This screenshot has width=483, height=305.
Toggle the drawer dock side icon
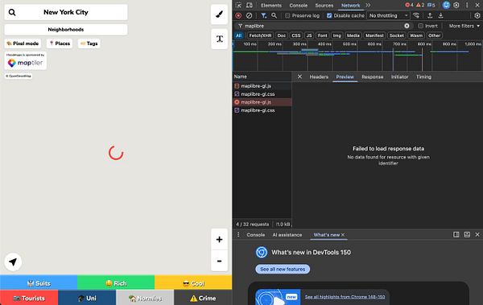pos(456,235)
